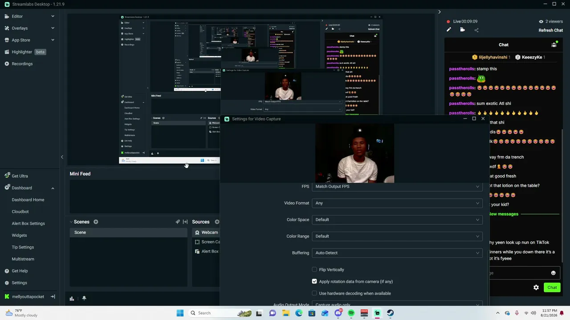Open Widgets in the Dashboard menu
The image size is (570, 320).
click(19, 236)
